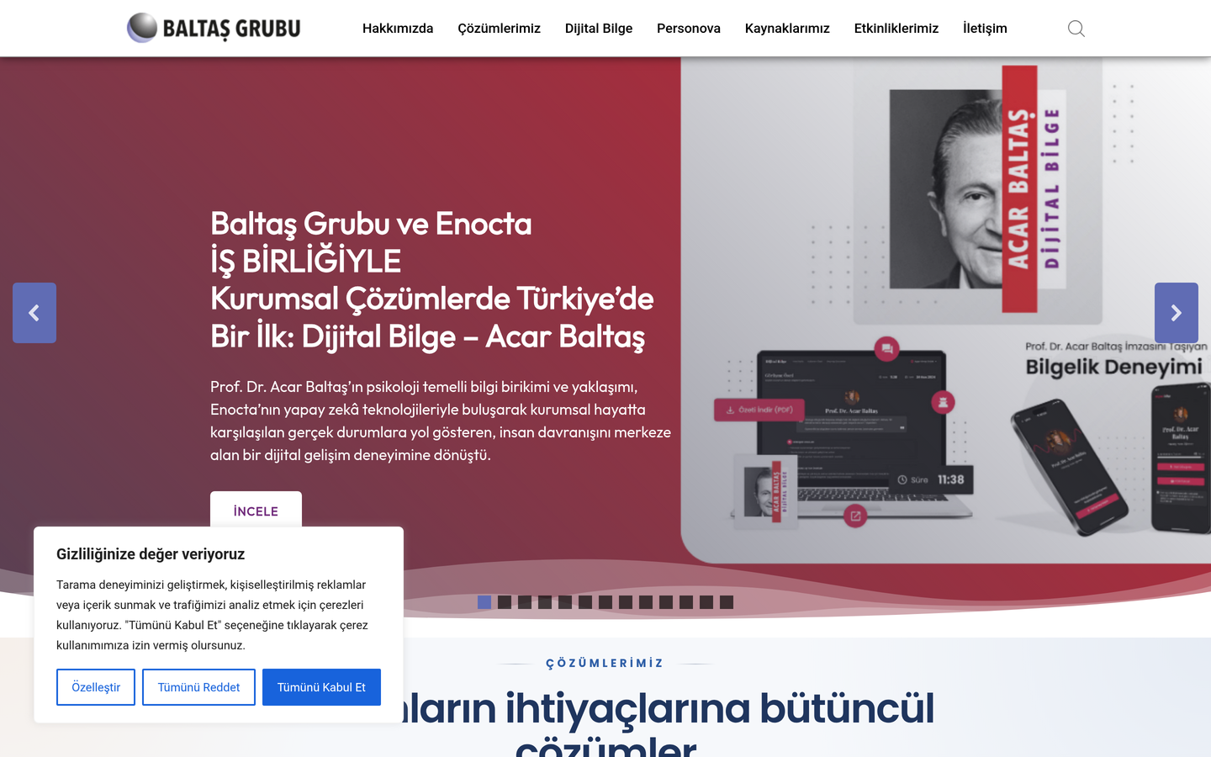Jump to the seventh (middle) slide dot
The width and height of the screenshot is (1211, 757).
(605, 602)
